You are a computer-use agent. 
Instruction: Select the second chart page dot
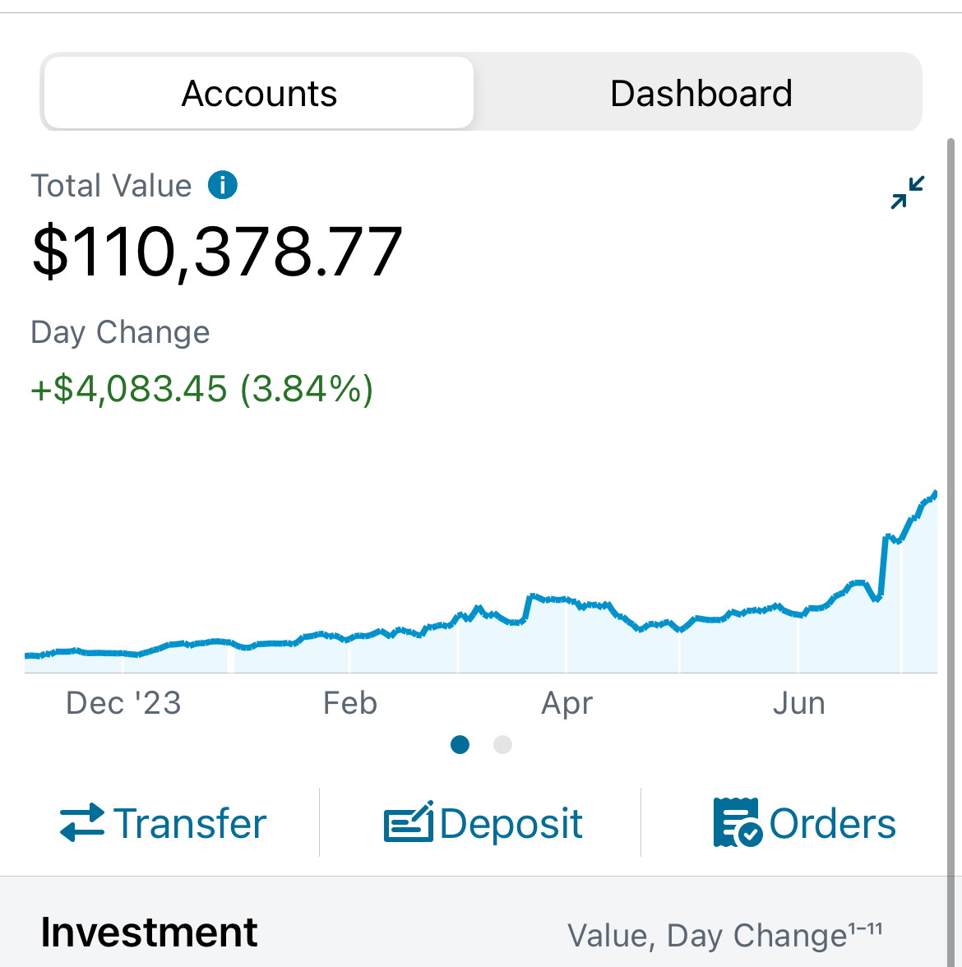coord(502,745)
